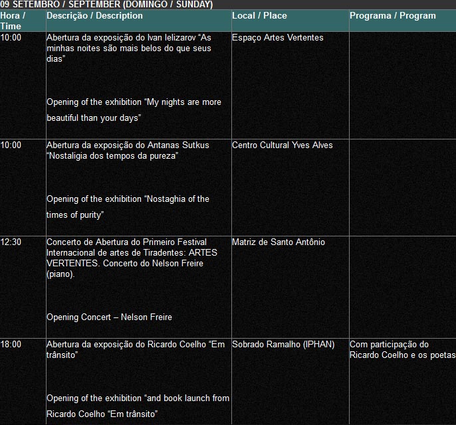
Task: Select the Local / Place column header
Action: pos(259,15)
